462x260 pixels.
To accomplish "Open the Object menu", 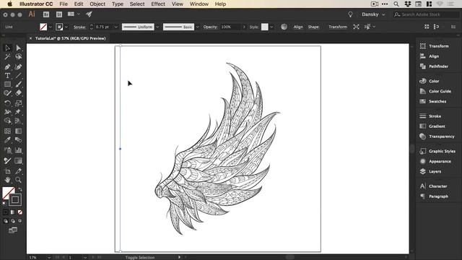I will point(97,4).
